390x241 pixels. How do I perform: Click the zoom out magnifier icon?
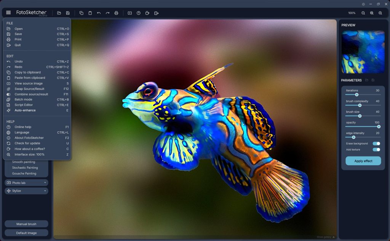363,13
